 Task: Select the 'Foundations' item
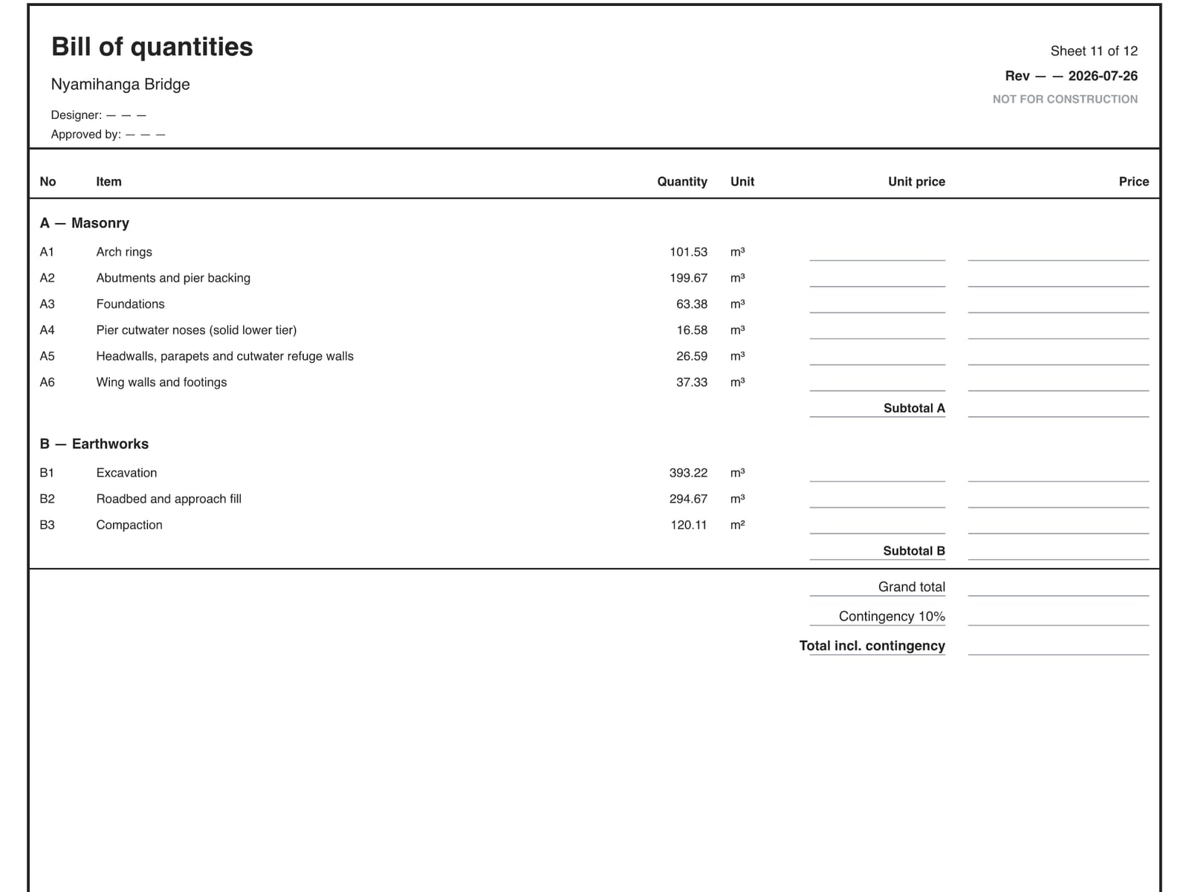[x=130, y=304]
